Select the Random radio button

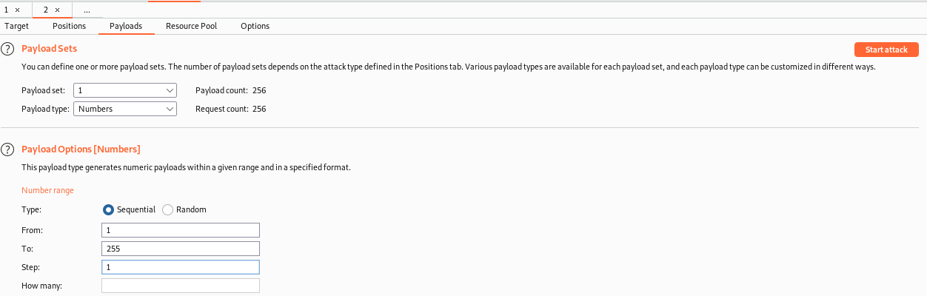pyautogui.click(x=167, y=209)
